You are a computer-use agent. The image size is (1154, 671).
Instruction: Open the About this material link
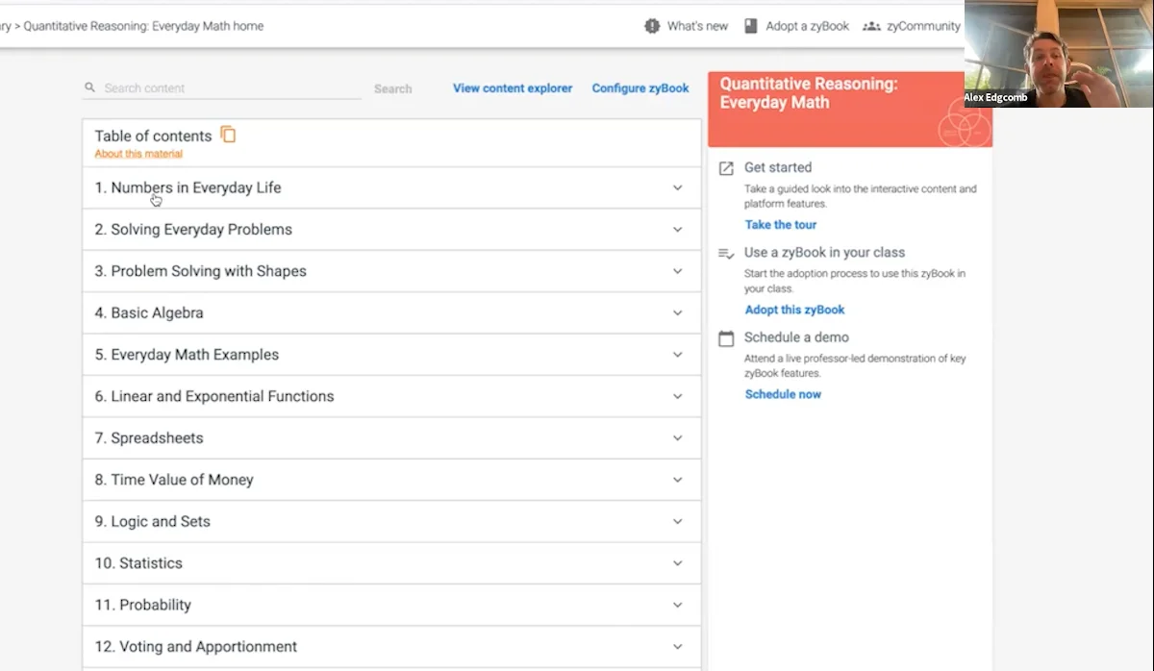point(138,154)
